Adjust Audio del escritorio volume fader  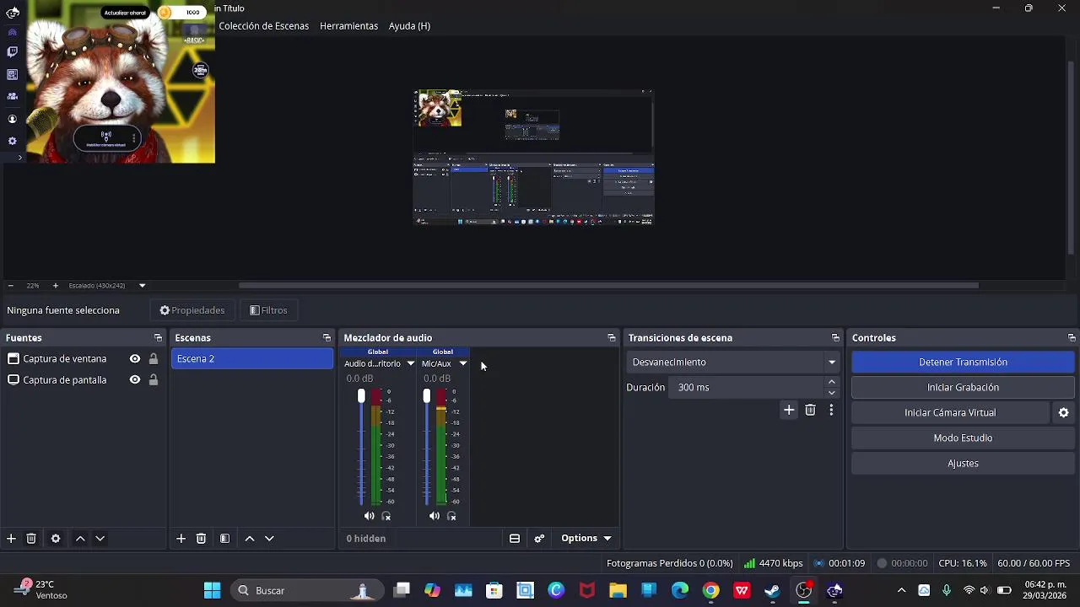361,396
